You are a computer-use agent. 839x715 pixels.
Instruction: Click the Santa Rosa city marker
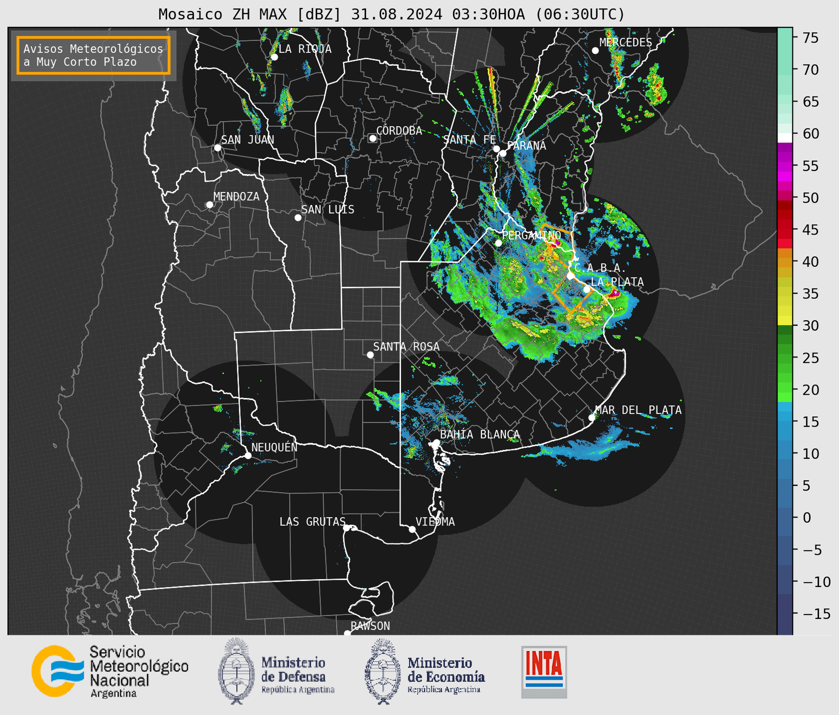tap(370, 355)
